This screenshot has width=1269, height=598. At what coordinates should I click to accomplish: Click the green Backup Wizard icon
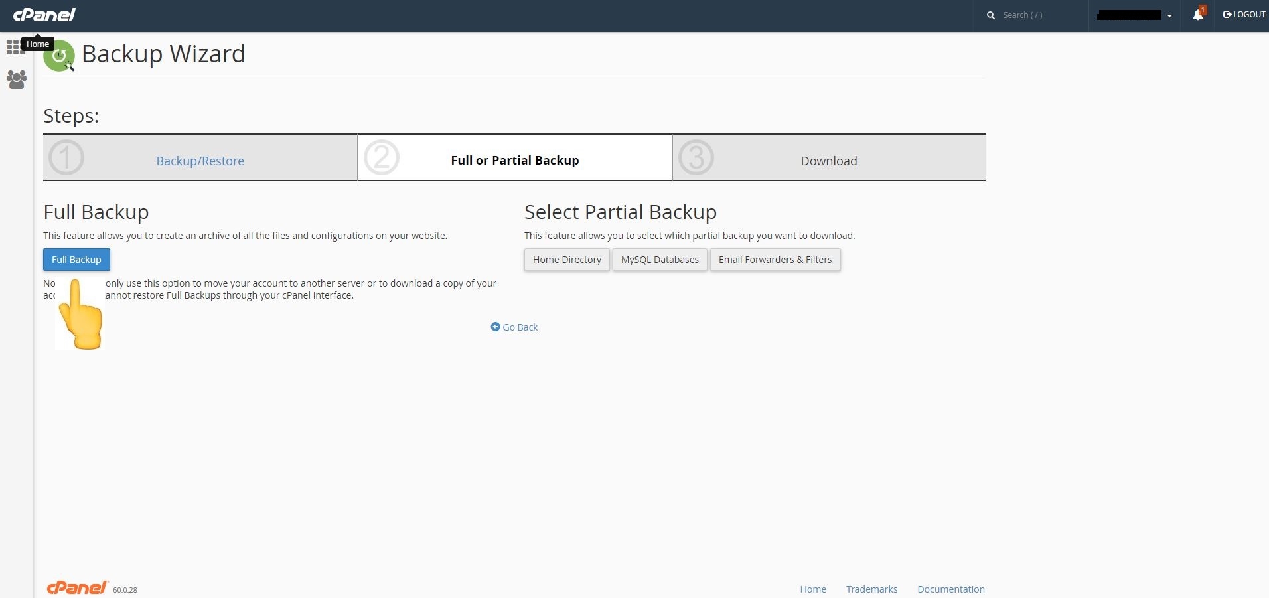point(59,57)
